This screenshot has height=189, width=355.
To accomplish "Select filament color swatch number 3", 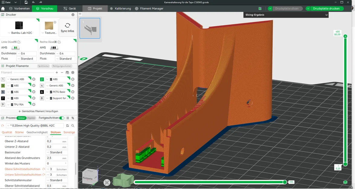I will [x=3, y=86].
